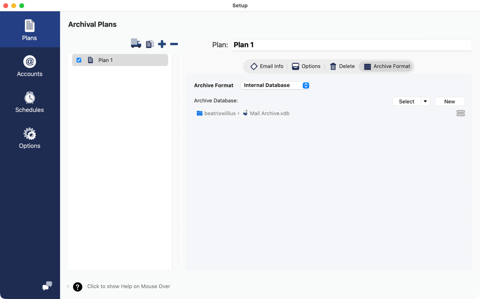Image resolution: width=480 pixels, height=299 pixels.
Task: Add a new plan with the plus icon
Action: pos(162,44)
